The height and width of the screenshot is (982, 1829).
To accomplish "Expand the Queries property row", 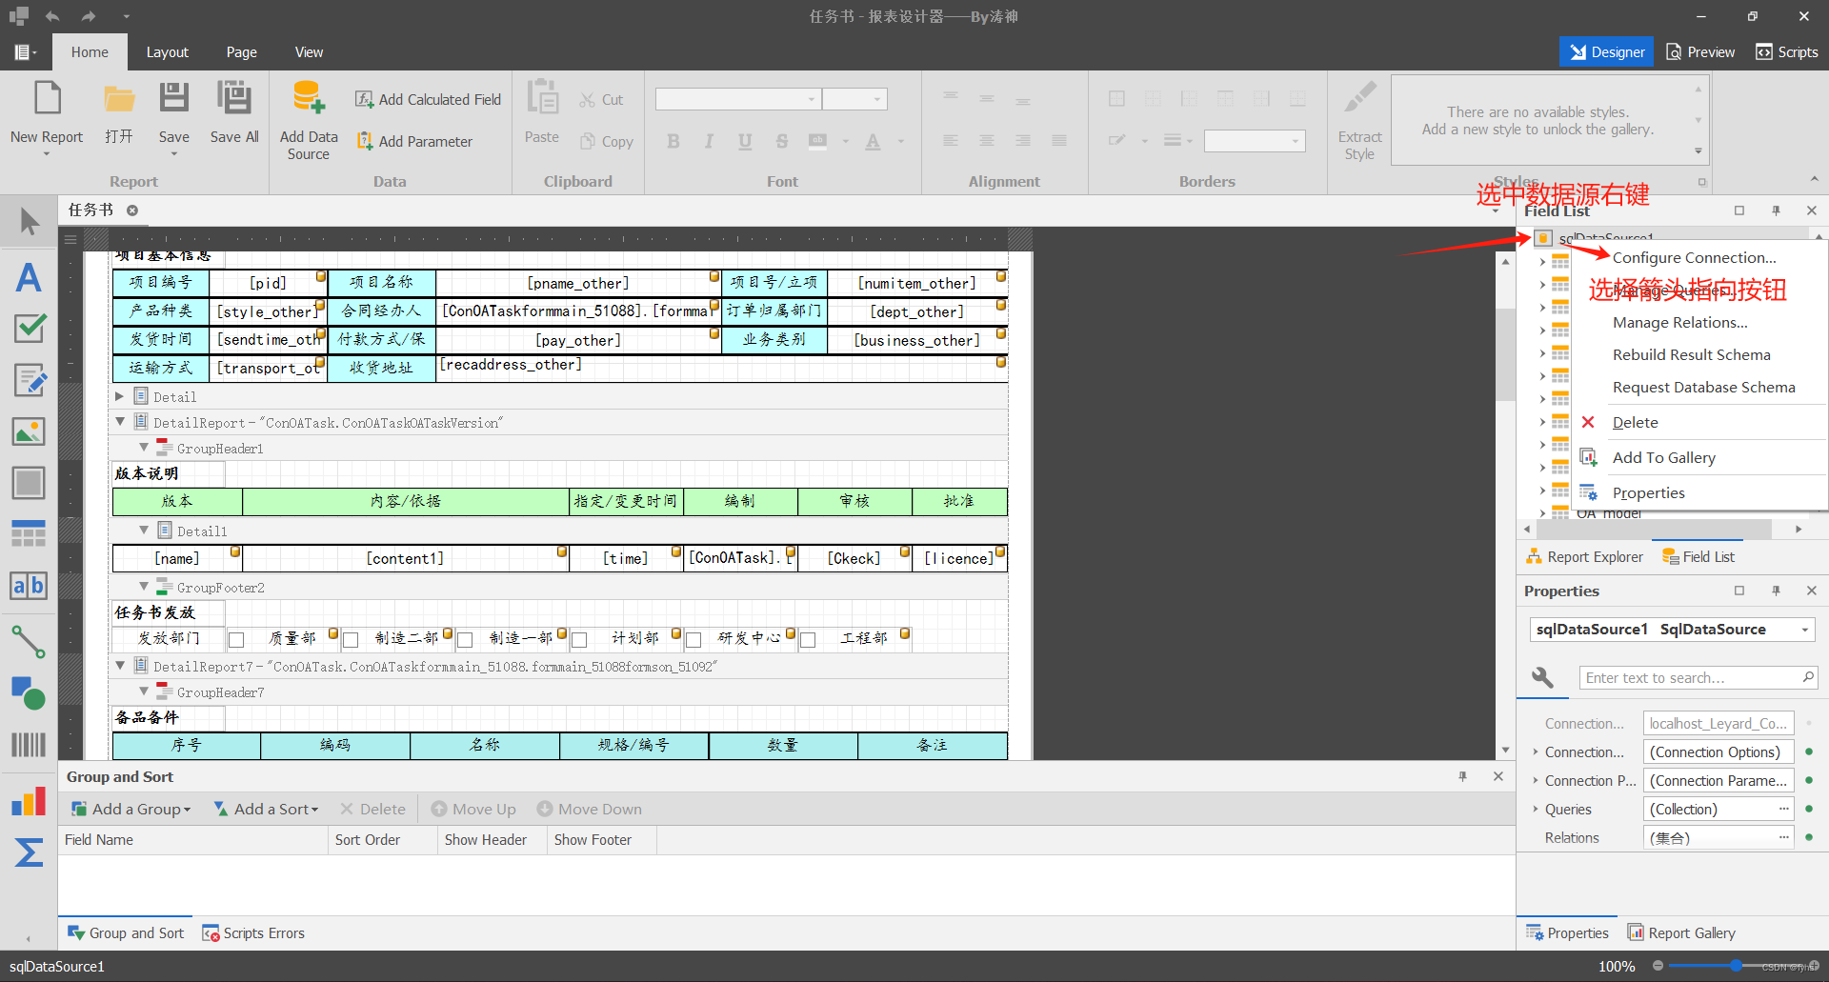I will point(1536,809).
